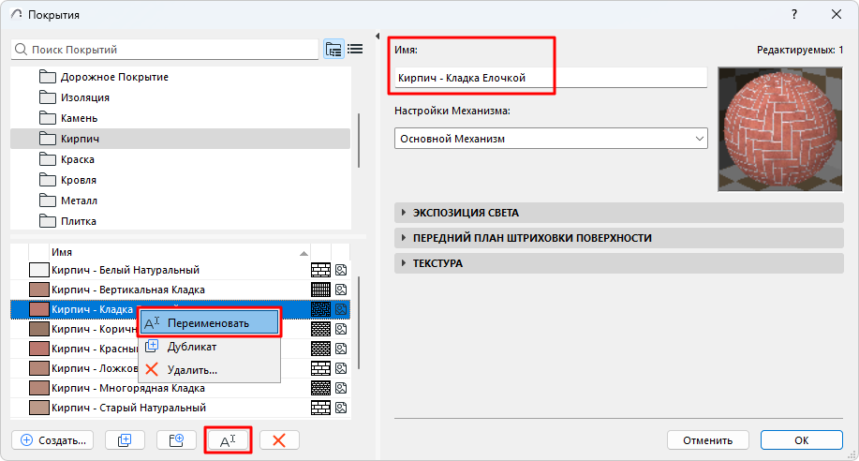
Task: Click the Поиск Покрытий search field
Action: (164, 50)
